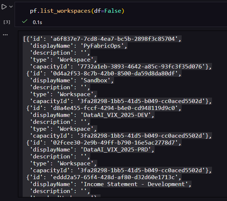The height and width of the screenshot is (201, 227).
Task: Open the run options dropdown chevron
Action: tap(11, 7)
